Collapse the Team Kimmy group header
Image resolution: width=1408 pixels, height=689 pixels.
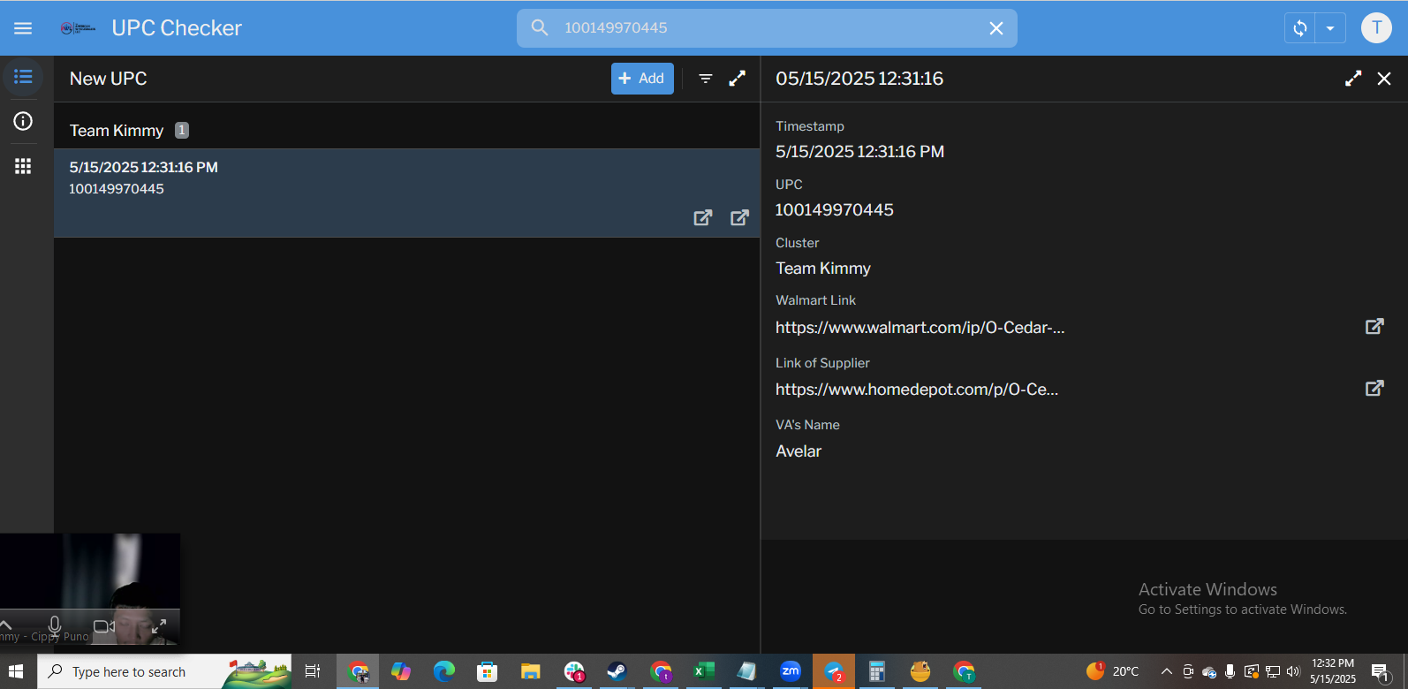(x=117, y=131)
